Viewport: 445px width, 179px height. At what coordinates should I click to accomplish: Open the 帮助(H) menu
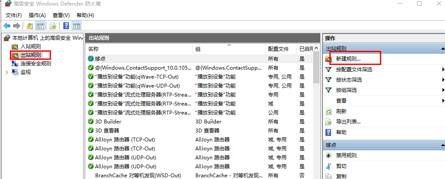point(85,15)
